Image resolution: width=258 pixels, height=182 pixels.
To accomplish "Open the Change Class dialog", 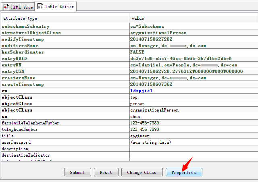I will click(x=141, y=172).
